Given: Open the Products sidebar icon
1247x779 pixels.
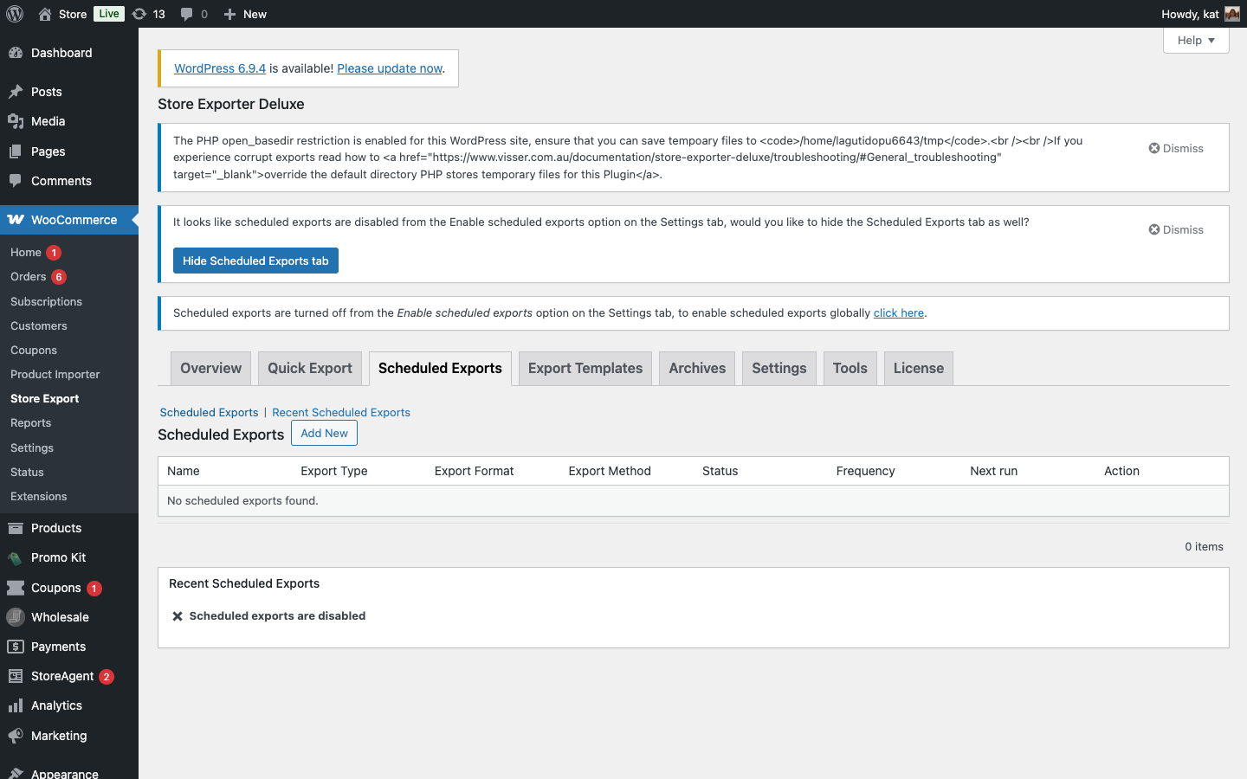Looking at the screenshot, I should (x=17, y=528).
